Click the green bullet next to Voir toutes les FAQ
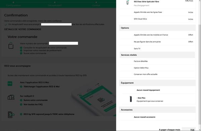Screen dimensions: 201x131 (21, 104)
